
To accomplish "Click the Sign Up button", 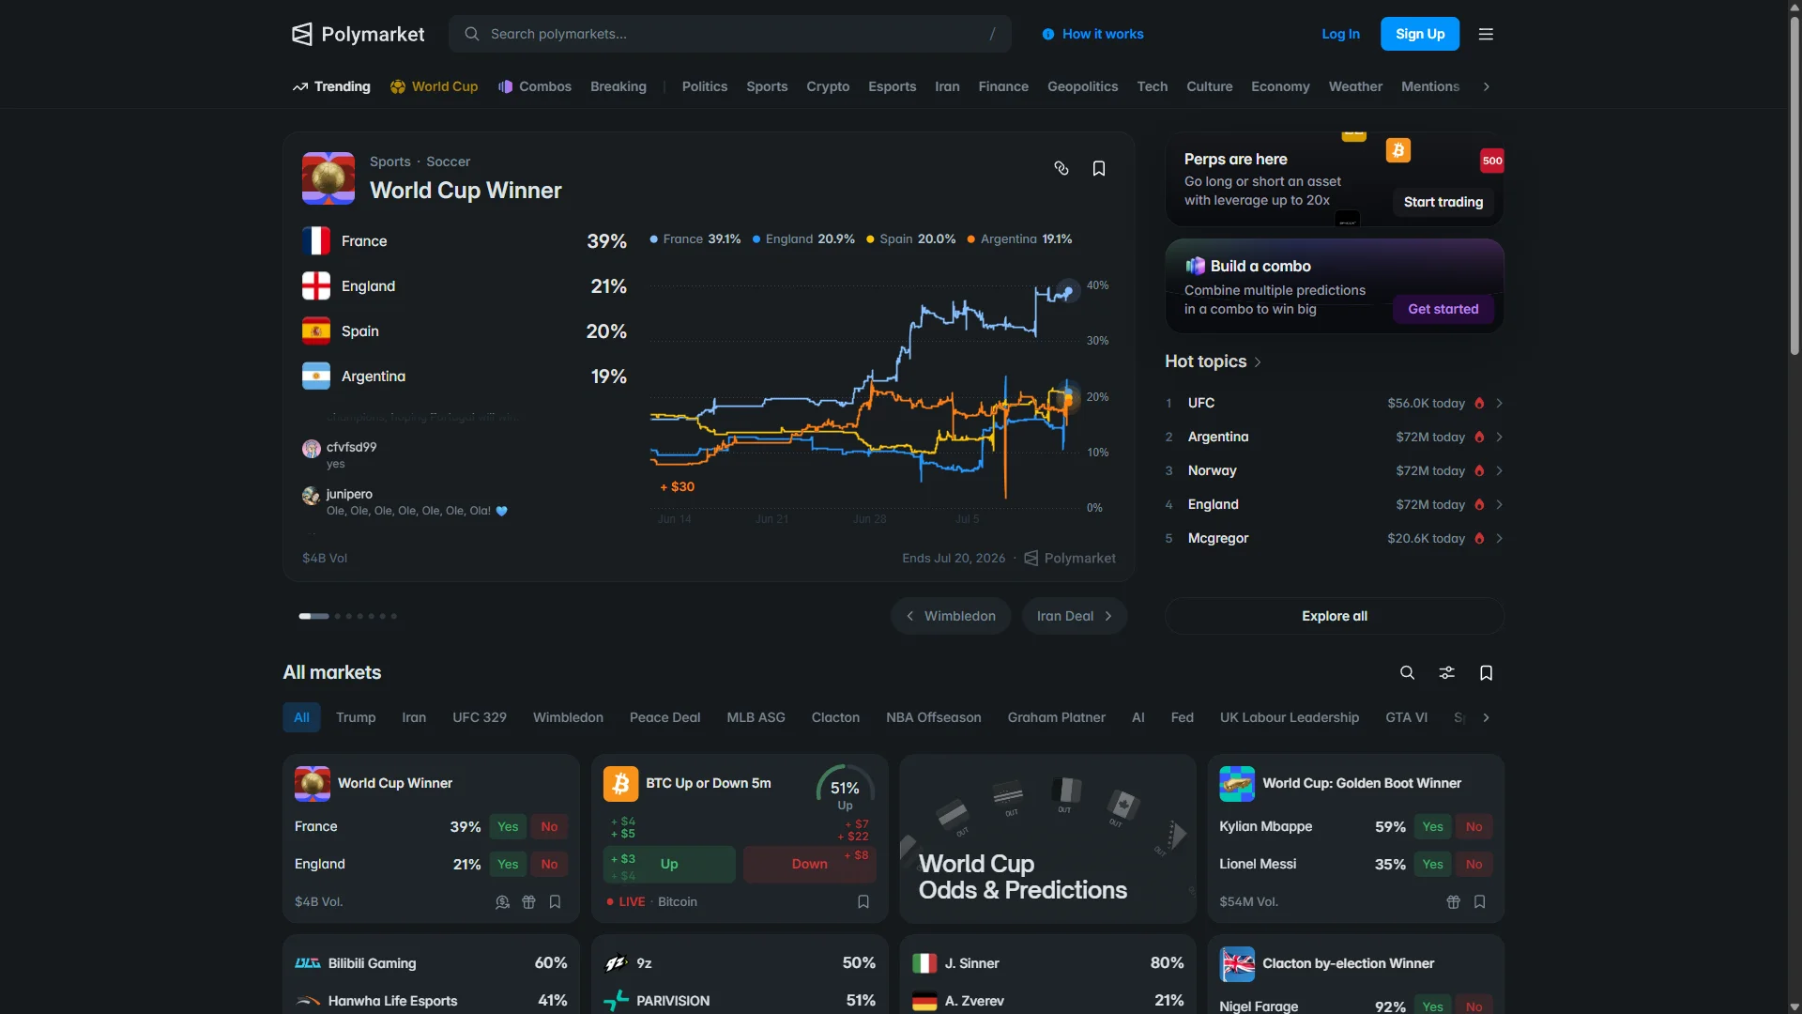I will [x=1420, y=34].
